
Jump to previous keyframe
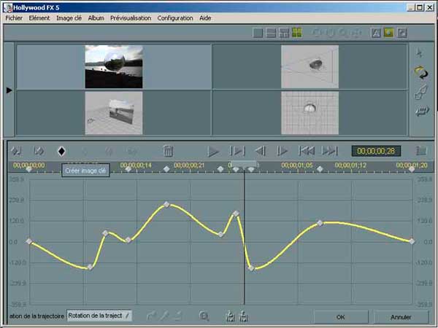(x=307, y=151)
